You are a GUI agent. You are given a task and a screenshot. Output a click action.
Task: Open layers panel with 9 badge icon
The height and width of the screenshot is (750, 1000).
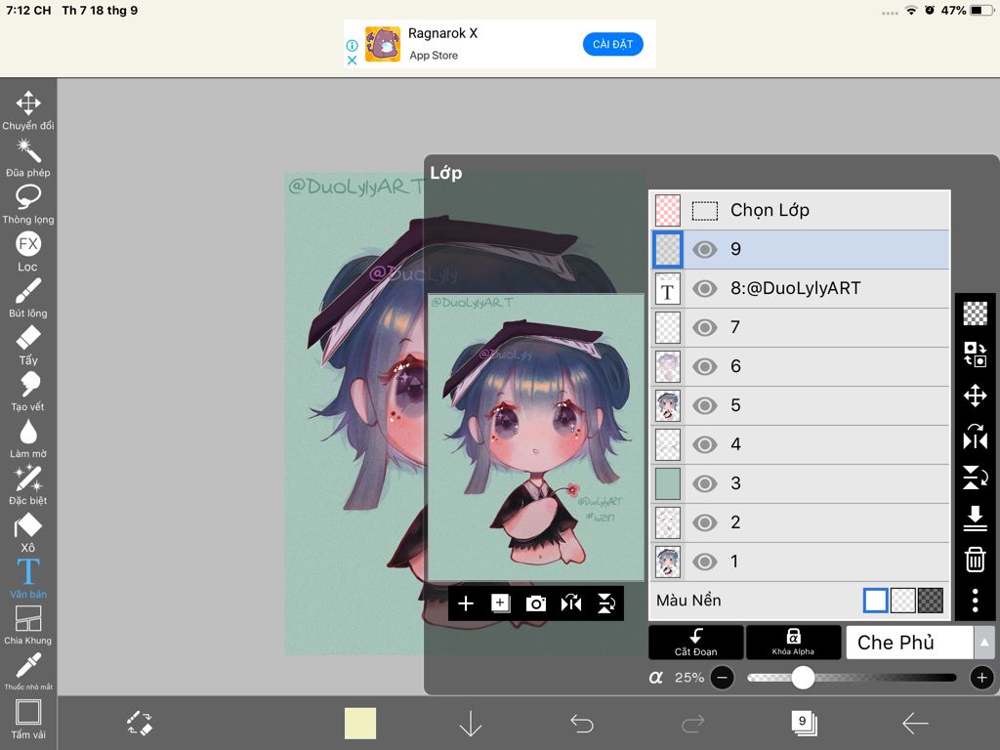pos(804,724)
